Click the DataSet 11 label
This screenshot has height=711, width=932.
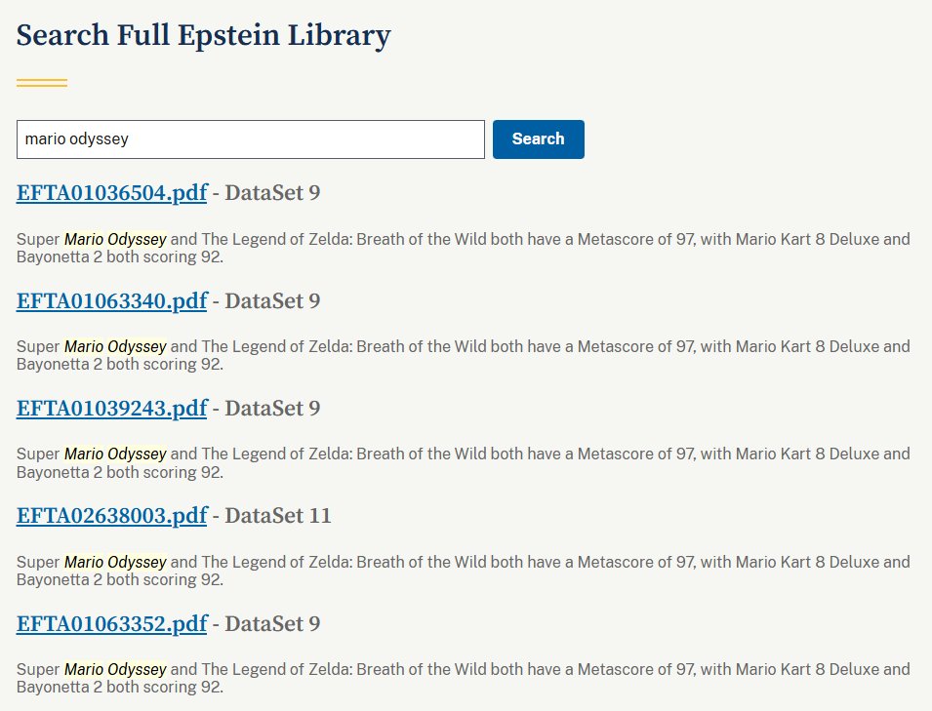(x=277, y=516)
